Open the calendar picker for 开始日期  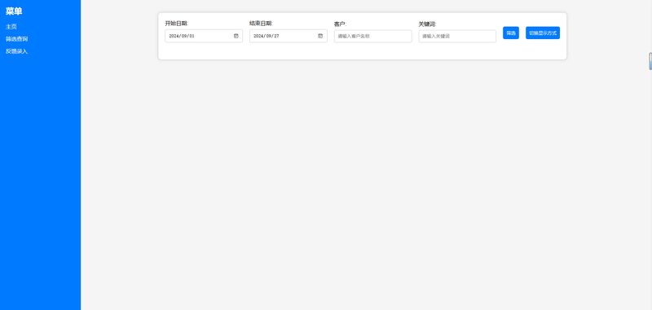point(236,36)
